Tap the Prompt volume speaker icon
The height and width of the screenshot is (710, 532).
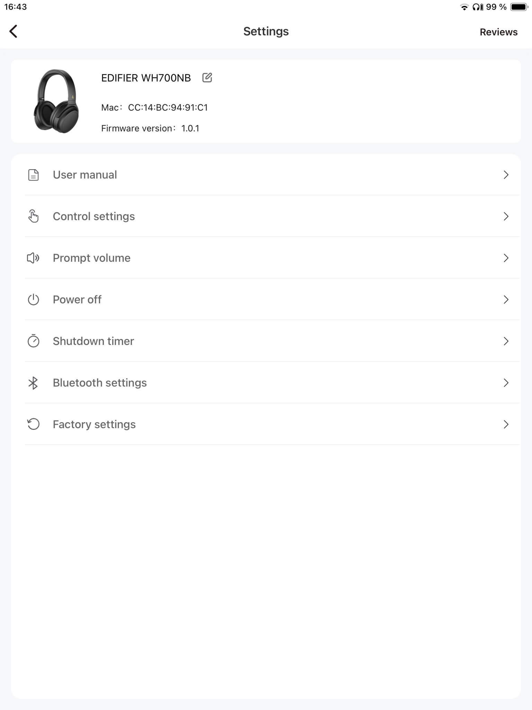(x=33, y=258)
